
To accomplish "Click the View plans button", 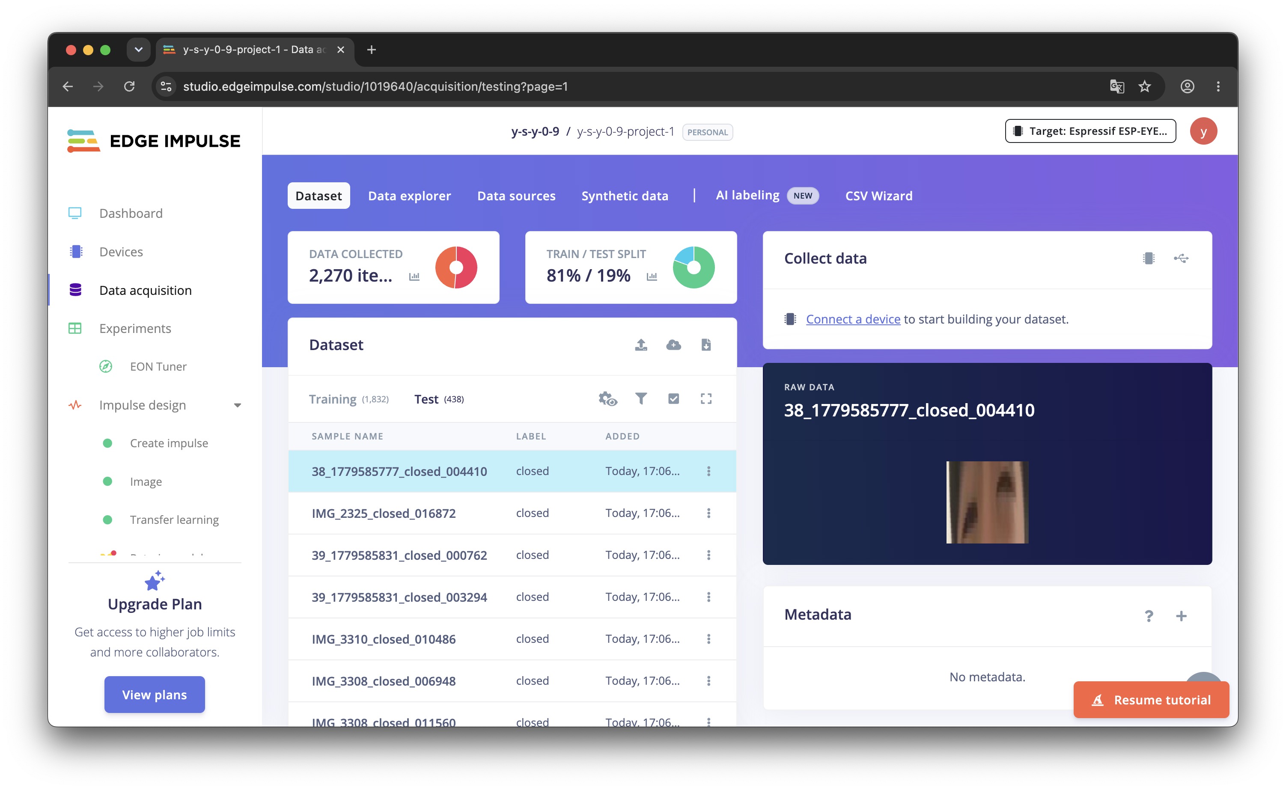I will [154, 695].
